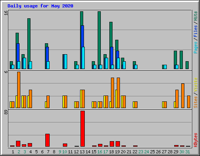The height and width of the screenshot is (156, 200).
Task: Click the orange visits bar for day 22
Action: [136, 105]
